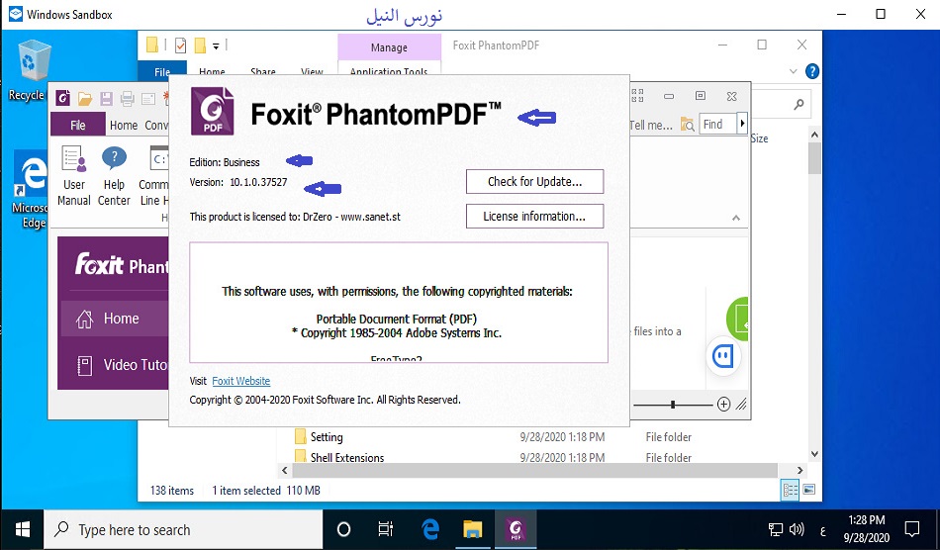Click the Size column header in Explorer
The image size is (940, 550).
click(759, 138)
